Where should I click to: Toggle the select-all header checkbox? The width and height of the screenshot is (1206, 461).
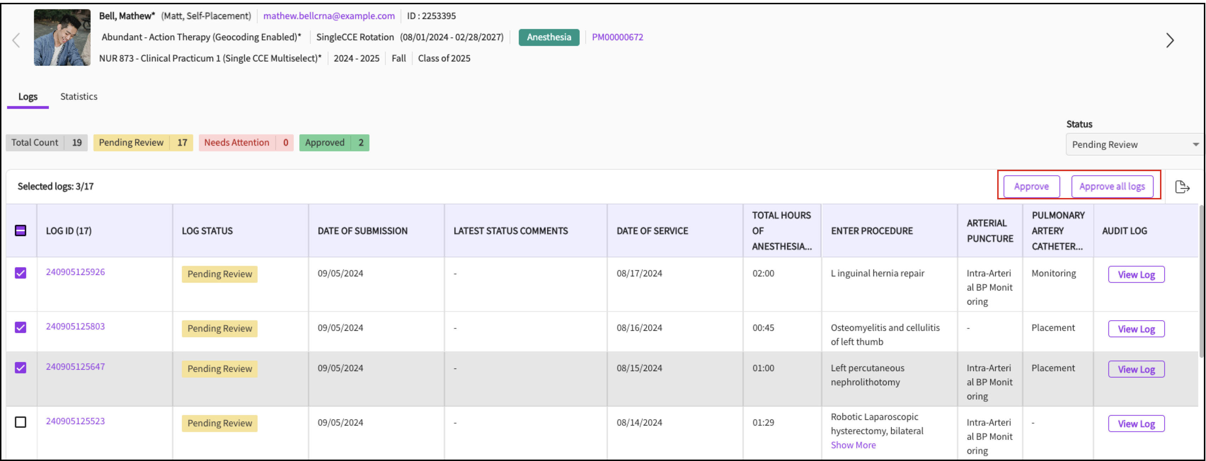tap(21, 230)
